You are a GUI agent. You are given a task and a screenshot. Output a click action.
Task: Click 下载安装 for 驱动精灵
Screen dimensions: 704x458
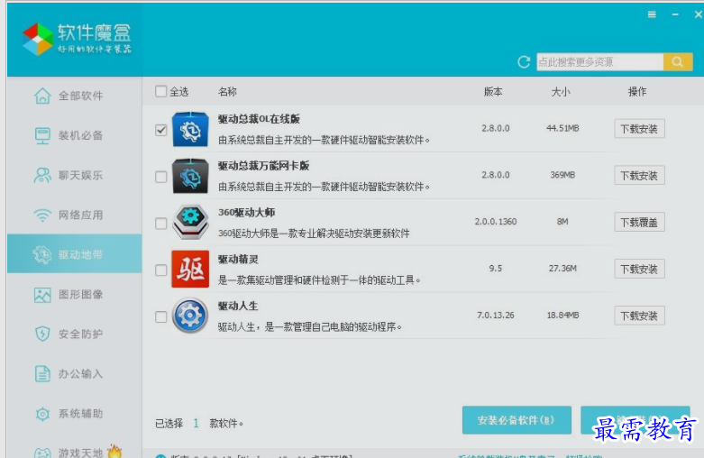[x=639, y=269]
